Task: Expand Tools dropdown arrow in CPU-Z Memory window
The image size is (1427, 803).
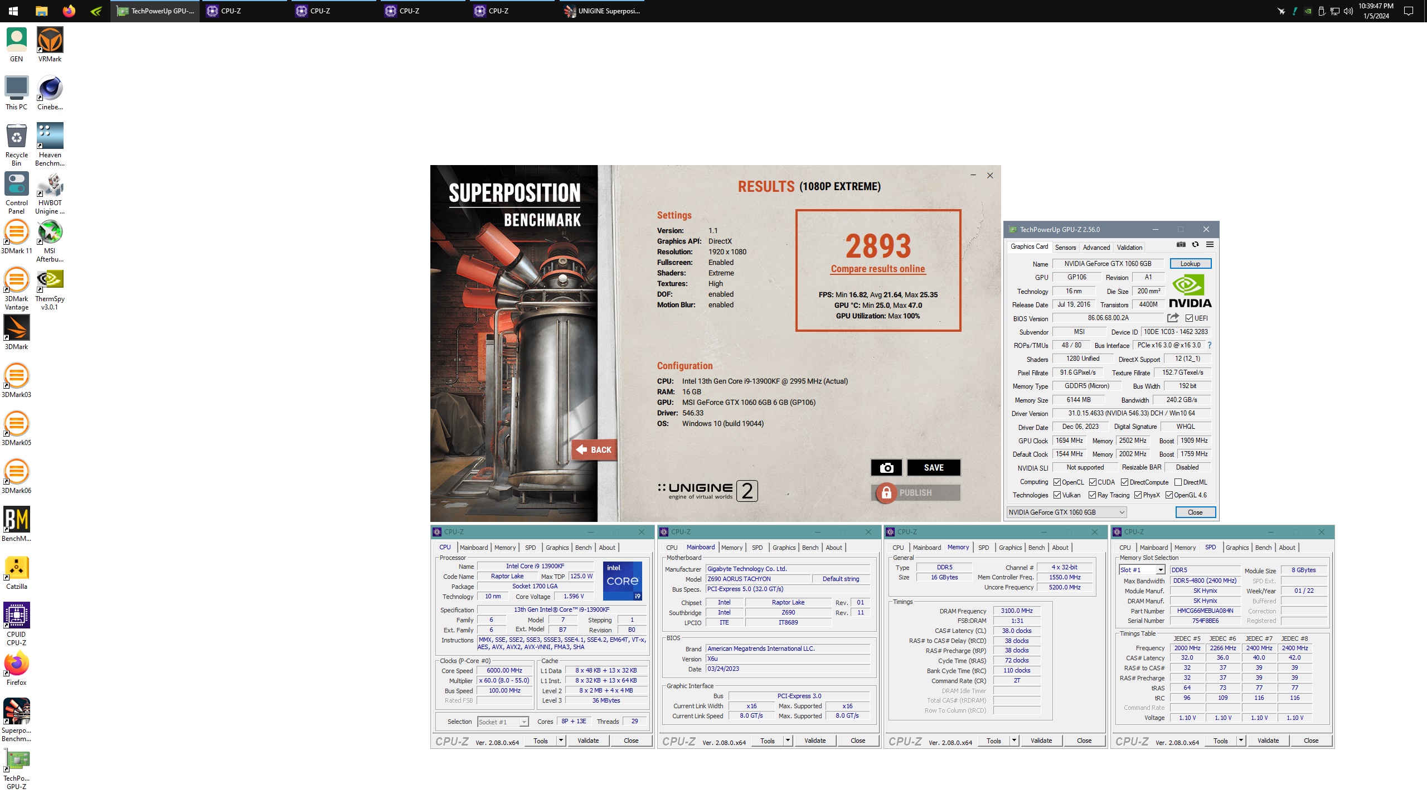Action: [1014, 741]
